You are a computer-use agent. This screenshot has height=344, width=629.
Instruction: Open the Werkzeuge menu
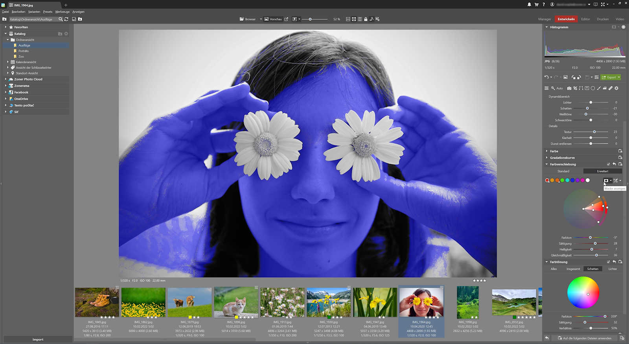click(x=62, y=12)
